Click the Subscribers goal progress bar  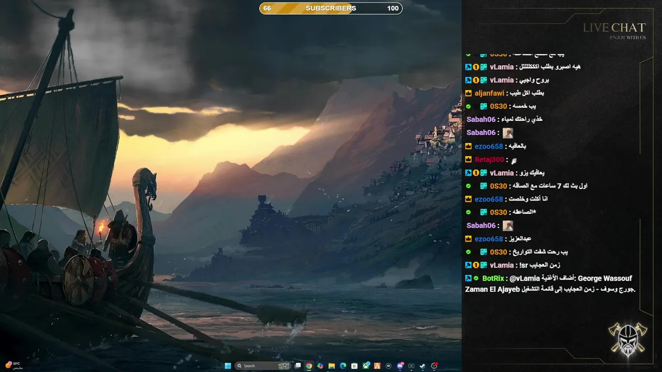[x=330, y=8]
